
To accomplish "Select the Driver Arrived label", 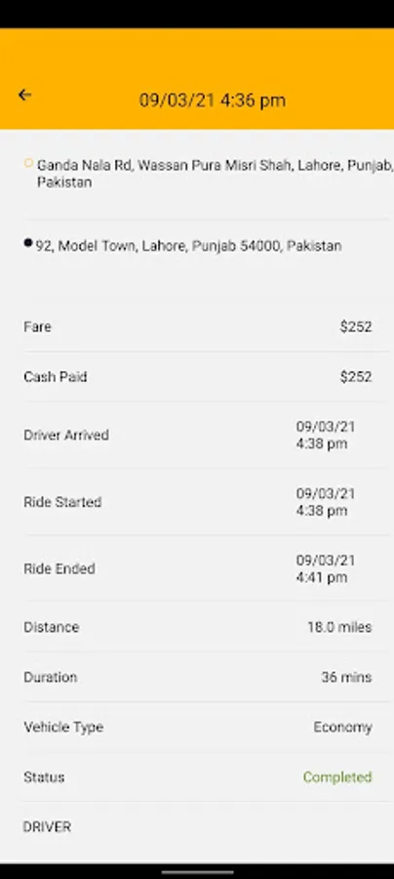I will pyautogui.click(x=66, y=435).
